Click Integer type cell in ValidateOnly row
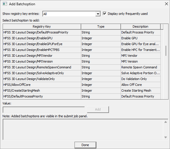The height and width of the screenshot is (149, 170). 101,79
